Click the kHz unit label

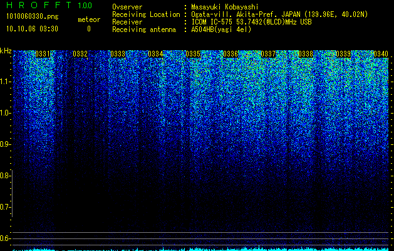tap(6, 51)
